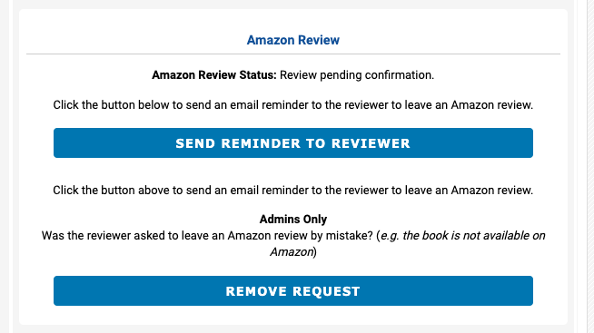Click the 'Click the button below' instruction line

click(293, 105)
